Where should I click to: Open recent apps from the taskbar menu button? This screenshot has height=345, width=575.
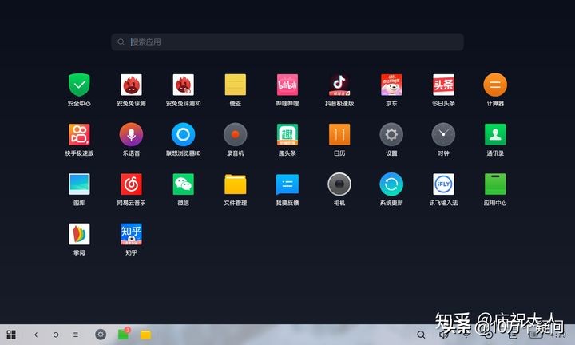point(76,335)
